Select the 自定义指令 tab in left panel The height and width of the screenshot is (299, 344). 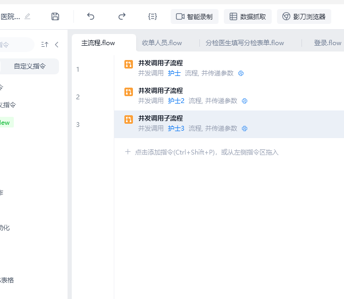click(x=30, y=66)
